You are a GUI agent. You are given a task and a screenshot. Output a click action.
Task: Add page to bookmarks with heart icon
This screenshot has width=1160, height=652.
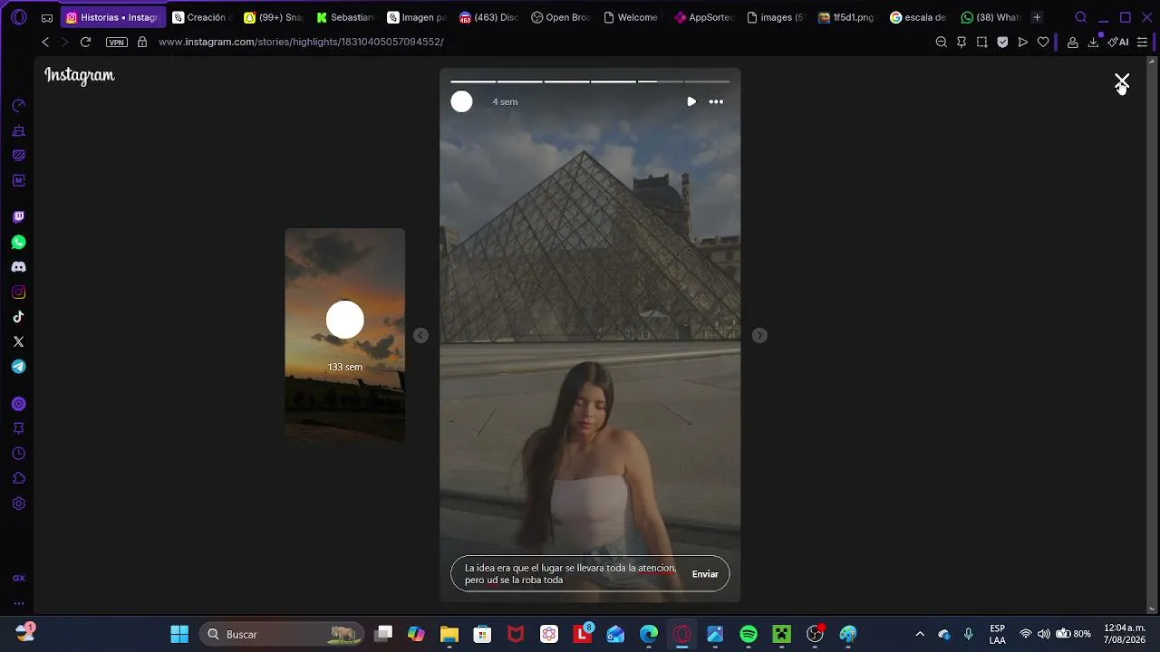pyautogui.click(x=1043, y=42)
